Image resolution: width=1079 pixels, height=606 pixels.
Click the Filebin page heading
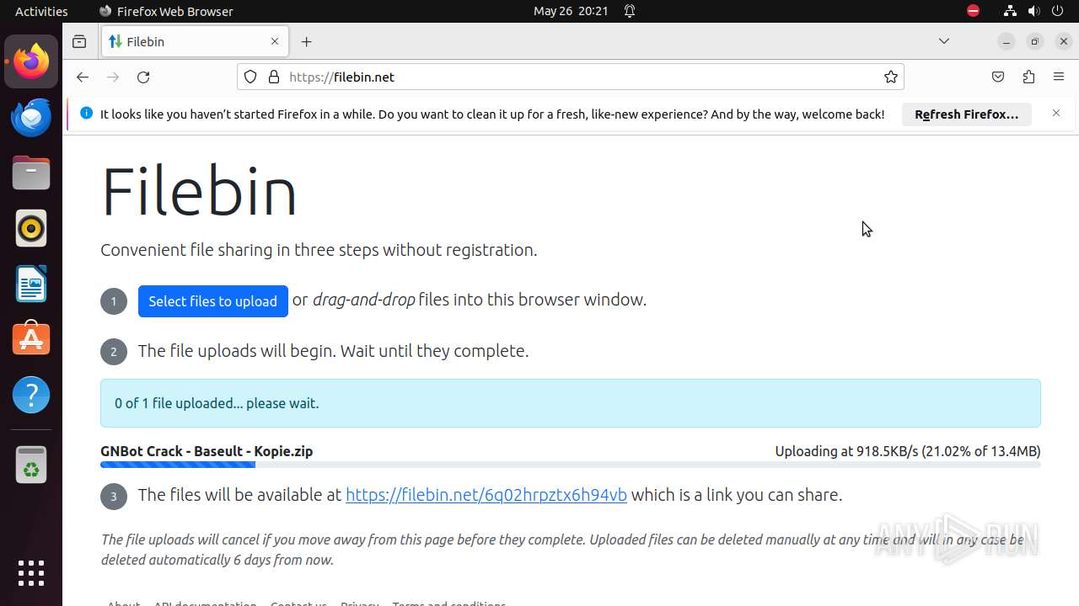(x=199, y=192)
